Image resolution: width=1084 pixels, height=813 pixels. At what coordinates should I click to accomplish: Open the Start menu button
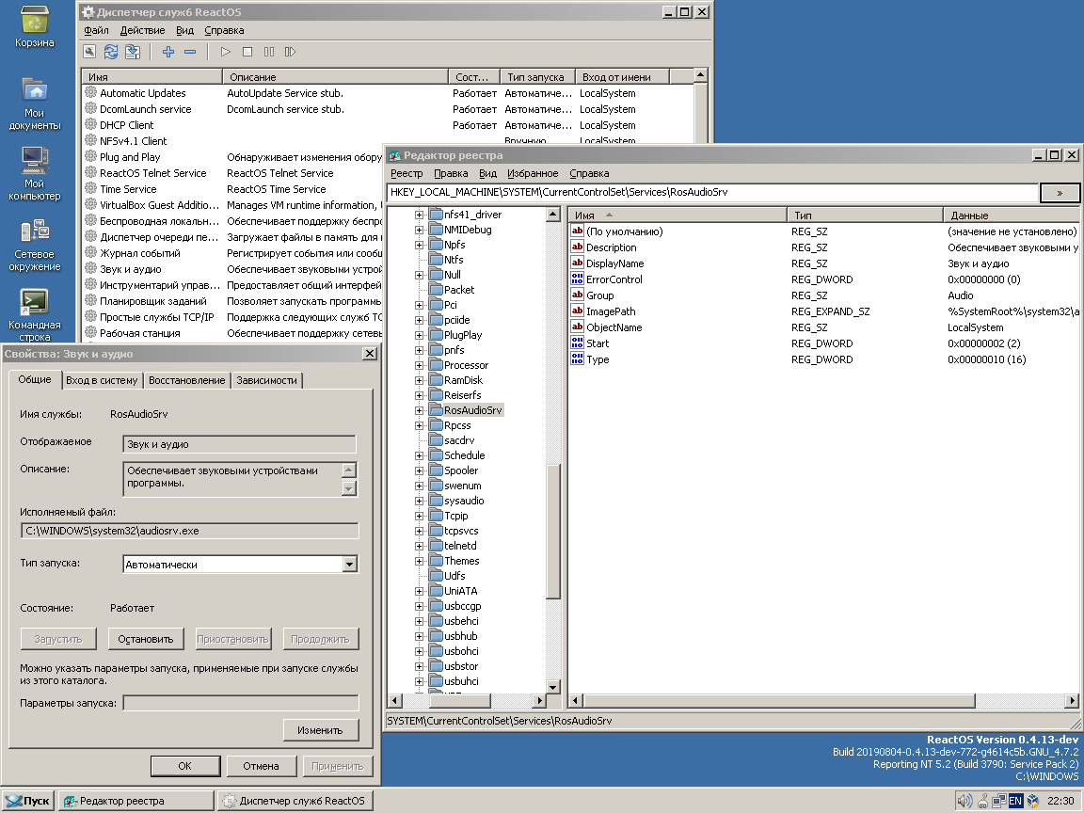(x=28, y=801)
